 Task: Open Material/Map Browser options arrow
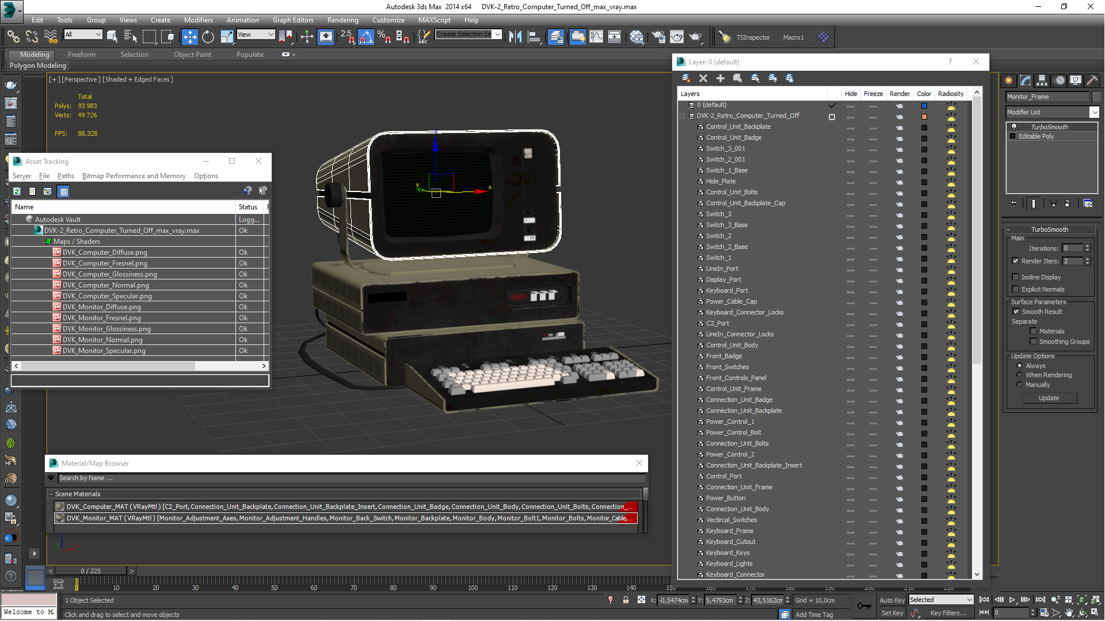(x=51, y=478)
